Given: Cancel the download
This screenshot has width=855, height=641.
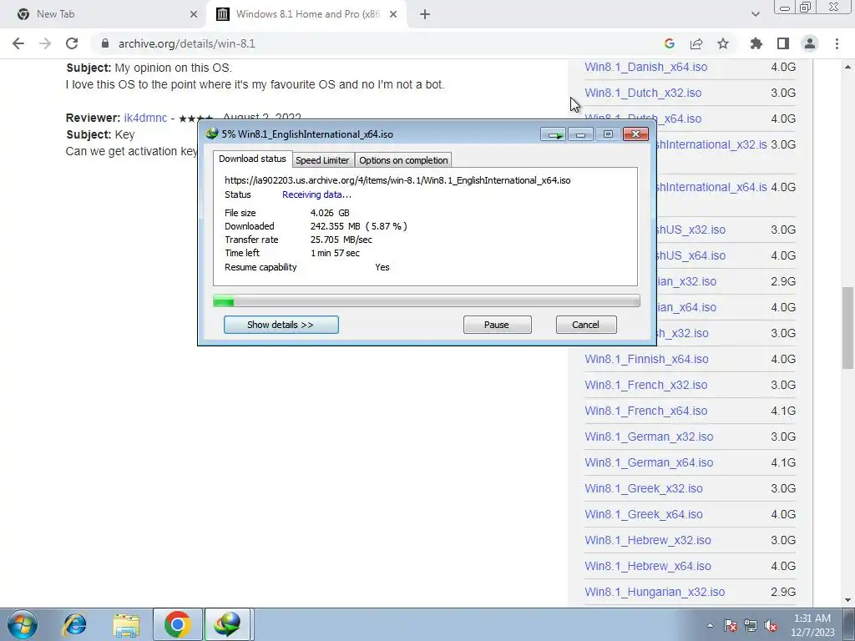Looking at the screenshot, I should (586, 325).
